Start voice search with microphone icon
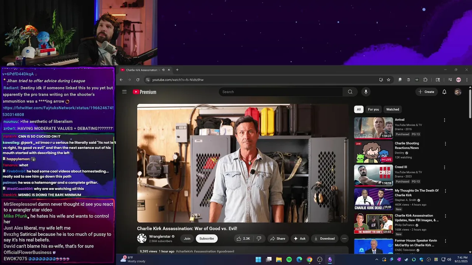 tap(366, 92)
